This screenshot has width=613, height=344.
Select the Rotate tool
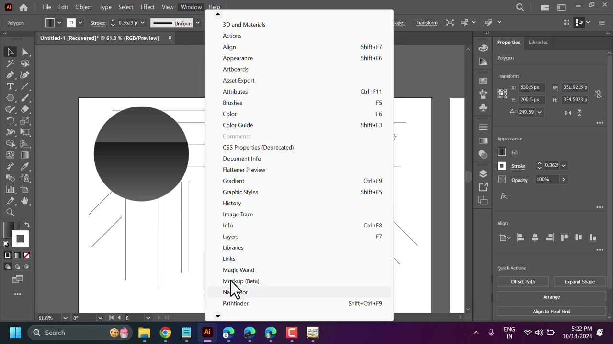(10, 121)
